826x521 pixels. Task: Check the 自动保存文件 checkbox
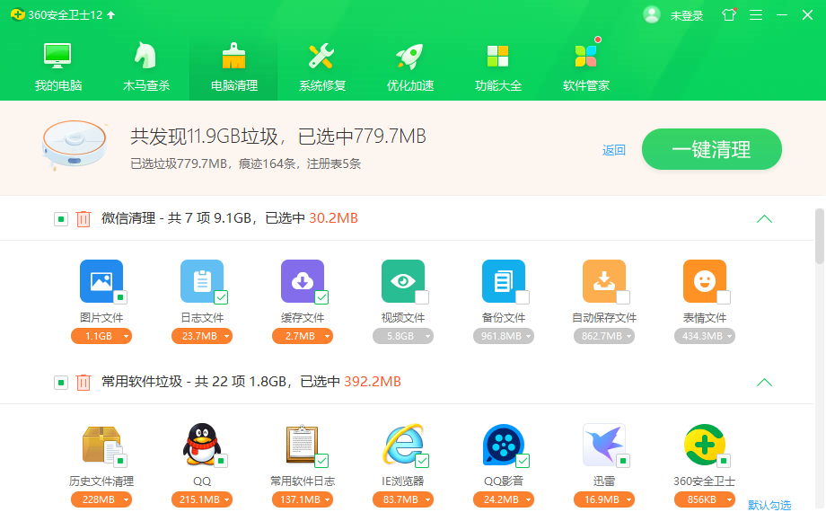point(624,297)
